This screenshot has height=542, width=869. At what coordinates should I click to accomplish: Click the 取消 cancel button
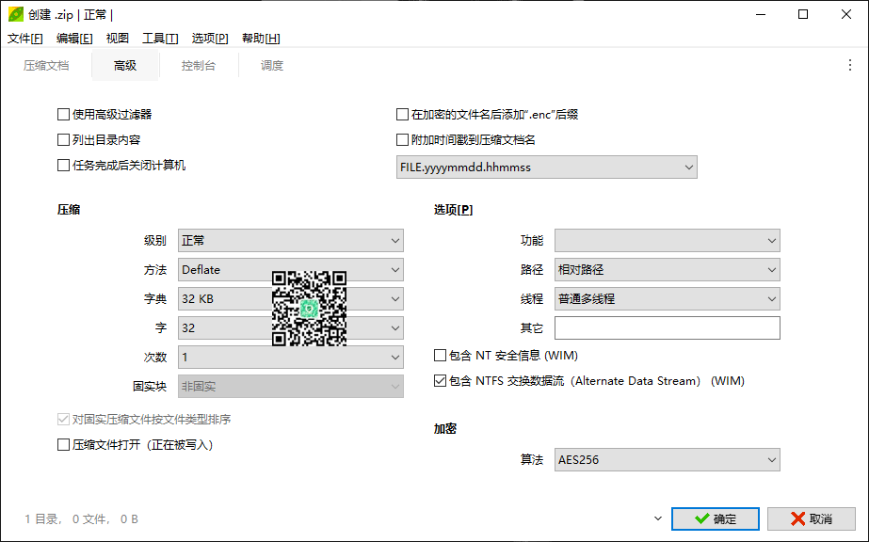(811, 518)
